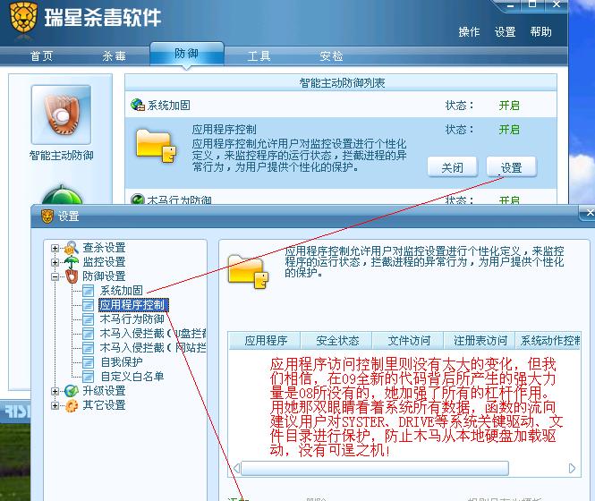Viewport: 595px width, 501px height.
Task: Click the 安全状态 column header
Action: pyautogui.click(x=337, y=341)
